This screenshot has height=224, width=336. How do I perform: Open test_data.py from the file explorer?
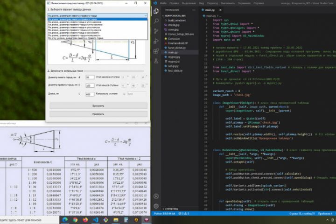175,70
